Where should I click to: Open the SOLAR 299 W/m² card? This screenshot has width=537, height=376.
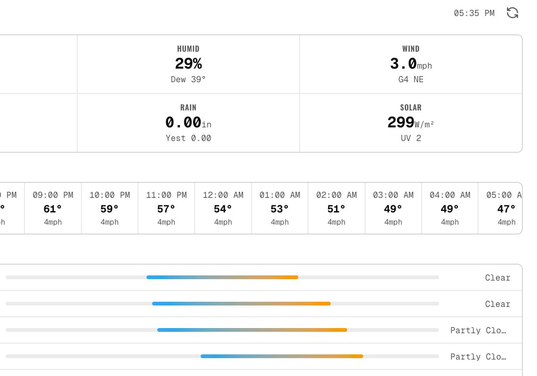[x=411, y=123]
